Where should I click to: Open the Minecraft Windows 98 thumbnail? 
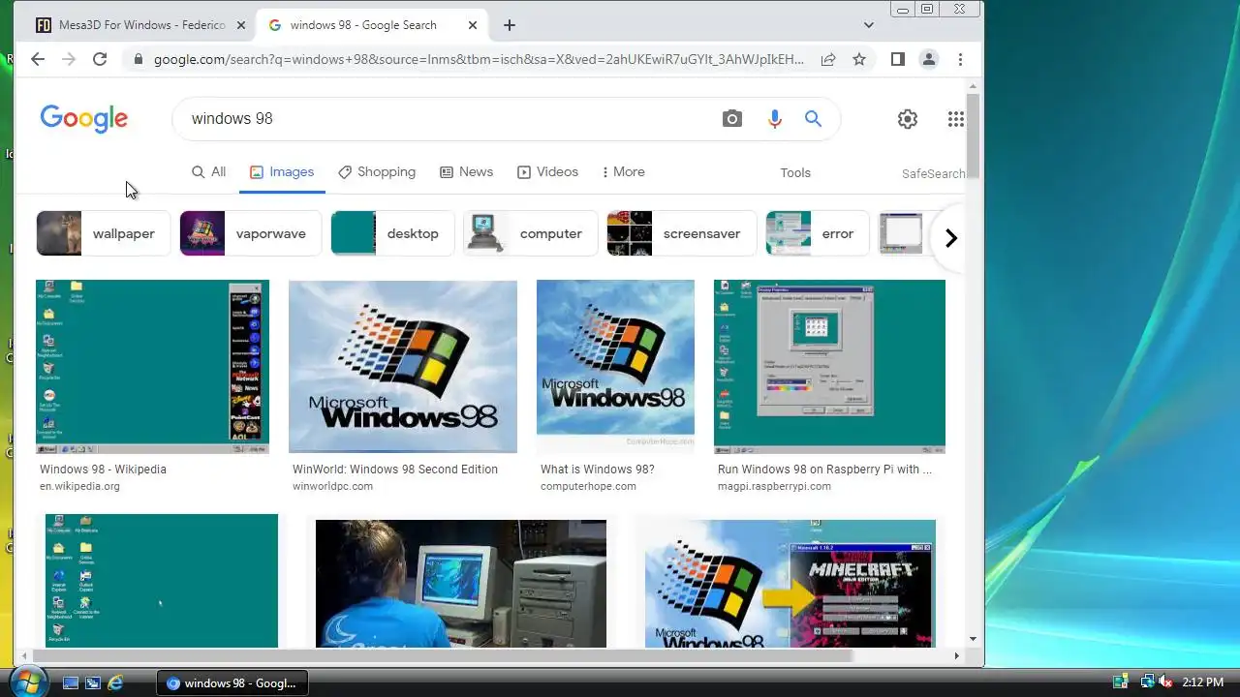(x=790, y=584)
